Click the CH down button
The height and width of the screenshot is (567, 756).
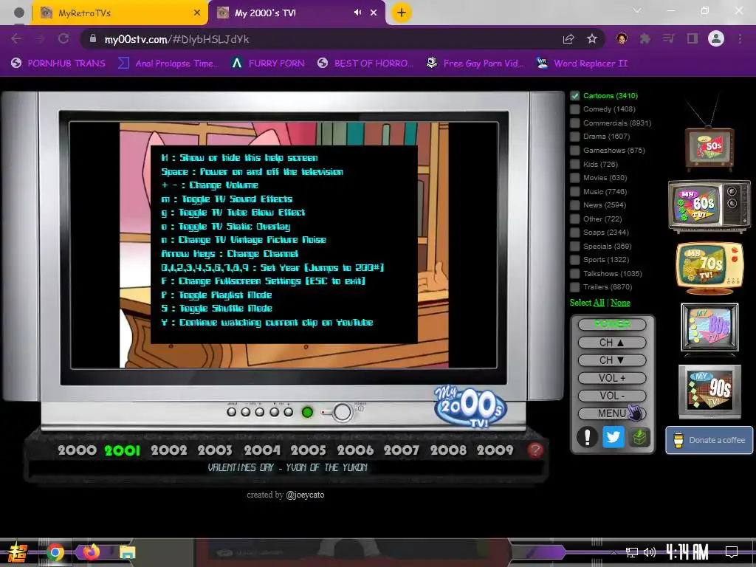(612, 360)
